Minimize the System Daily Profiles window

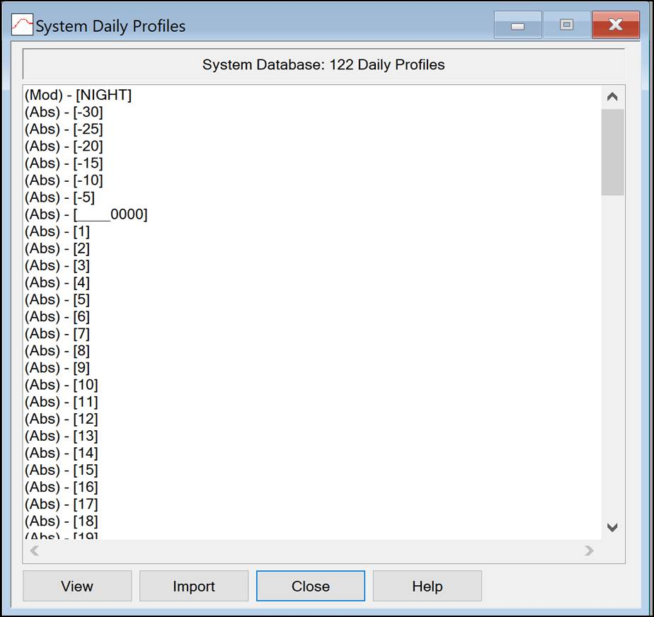517,25
